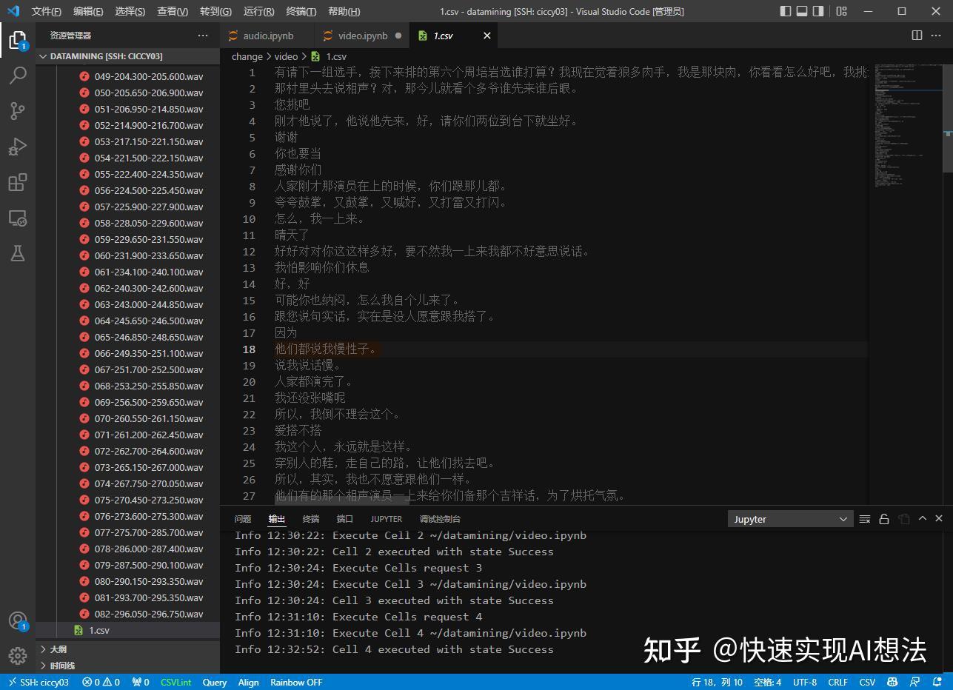Screen dimensions: 953x690
Task: Click the notifications bell icon
Action: click(x=938, y=682)
